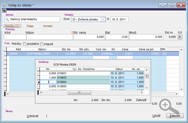Click the Dodávky horizontal scrollbar thumb
The image size is (188, 123).
(79, 92)
